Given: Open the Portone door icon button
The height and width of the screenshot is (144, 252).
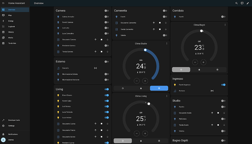Looking at the screenshot, I should pos(212,91).
